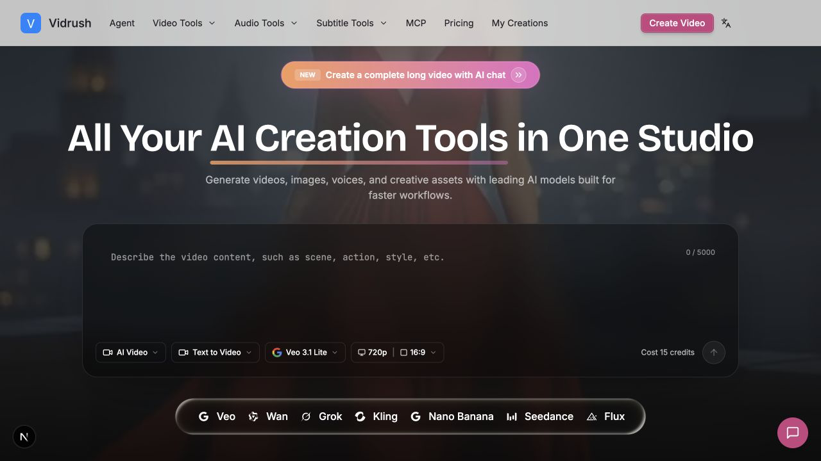Expand the Video Tools menu
The image size is (821, 461).
coord(184,23)
